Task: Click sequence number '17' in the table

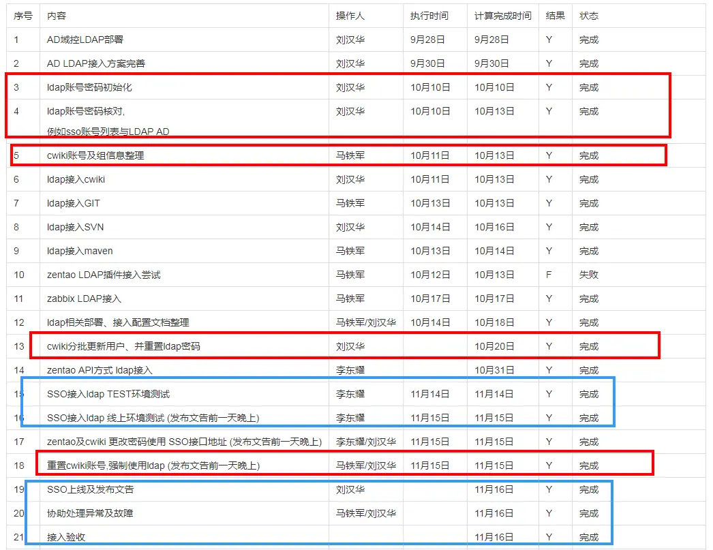Action: [19, 442]
